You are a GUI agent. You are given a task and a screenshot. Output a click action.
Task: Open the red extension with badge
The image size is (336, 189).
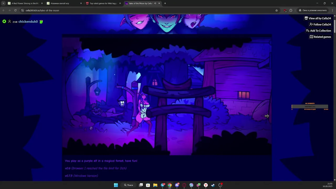[285, 10]
